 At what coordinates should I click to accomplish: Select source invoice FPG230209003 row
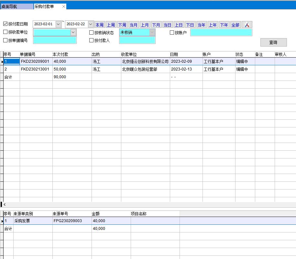(x=67, y=221)
